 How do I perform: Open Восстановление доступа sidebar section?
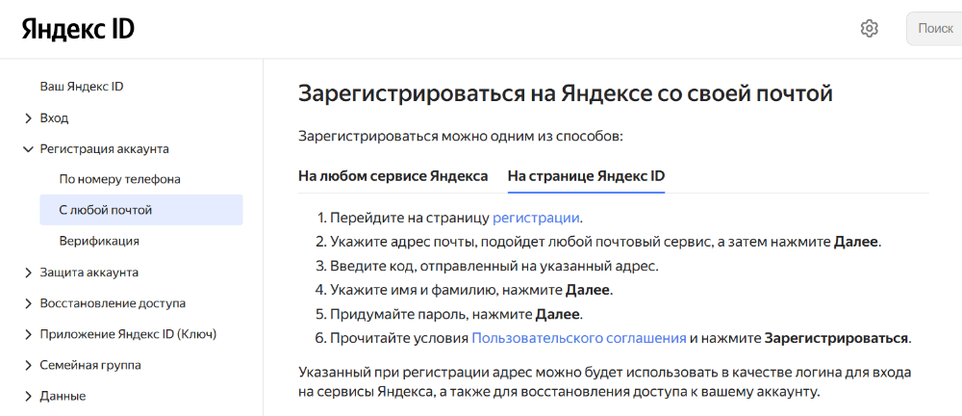pos(113,303)
